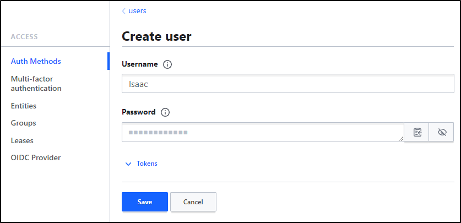Click the Tokens label
Screen dimensions: 461x223
[147, 164]
